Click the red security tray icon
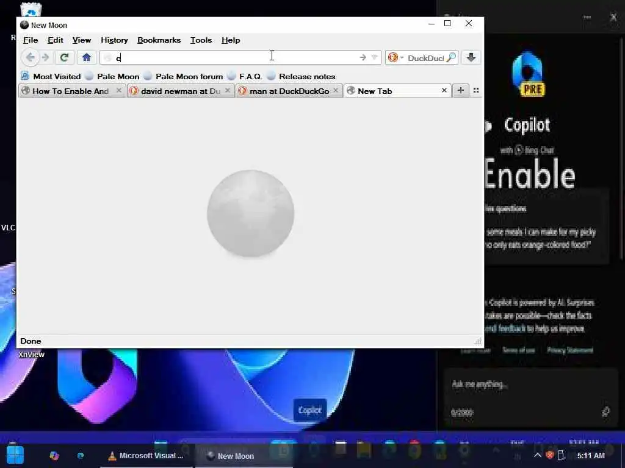The image size is (625, 468). [550, 455]
